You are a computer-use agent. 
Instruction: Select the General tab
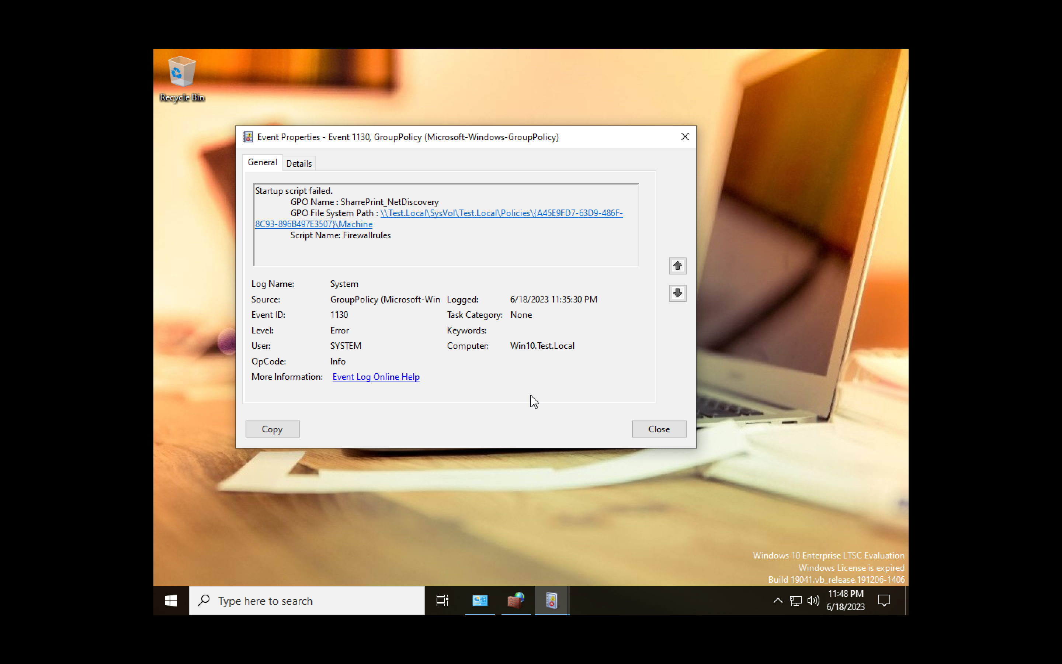[262, 162]
